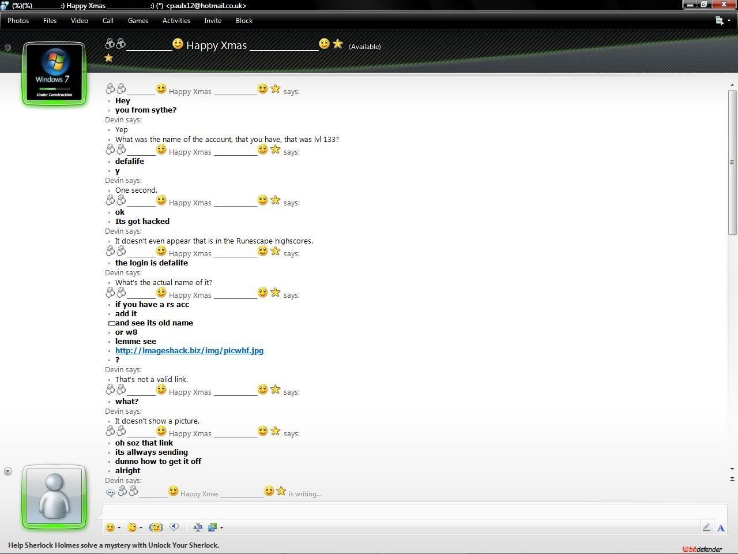Click inside the message input box

[415, 511]
